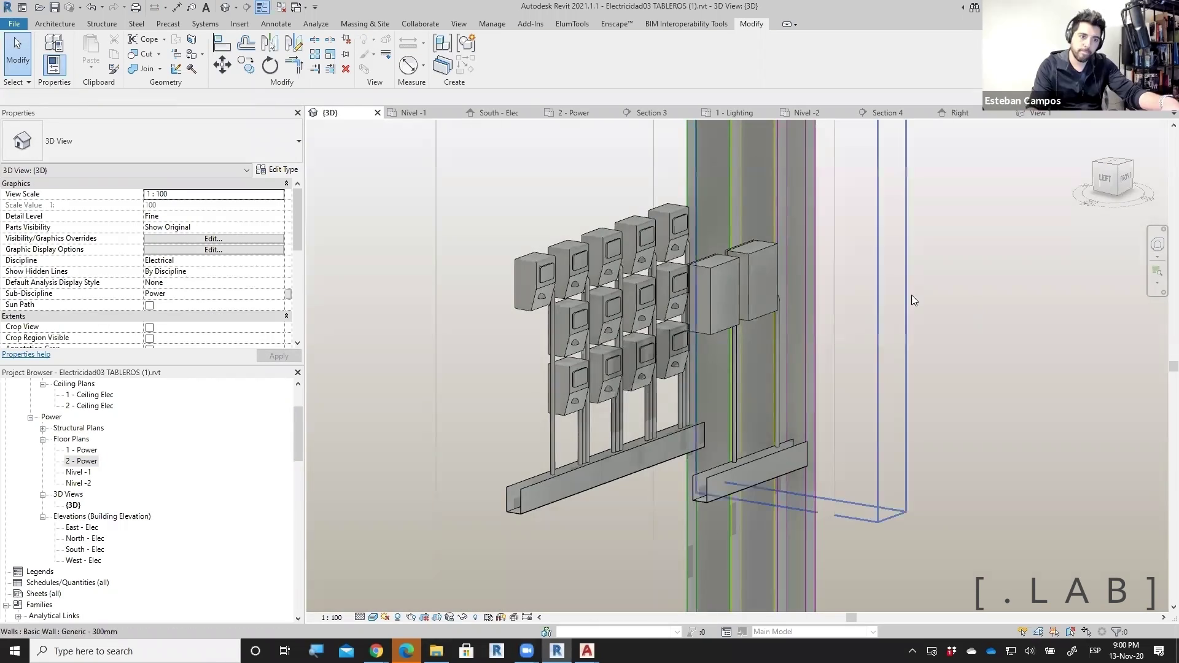Enable the Sun Path checkbox

click(149, 305)
